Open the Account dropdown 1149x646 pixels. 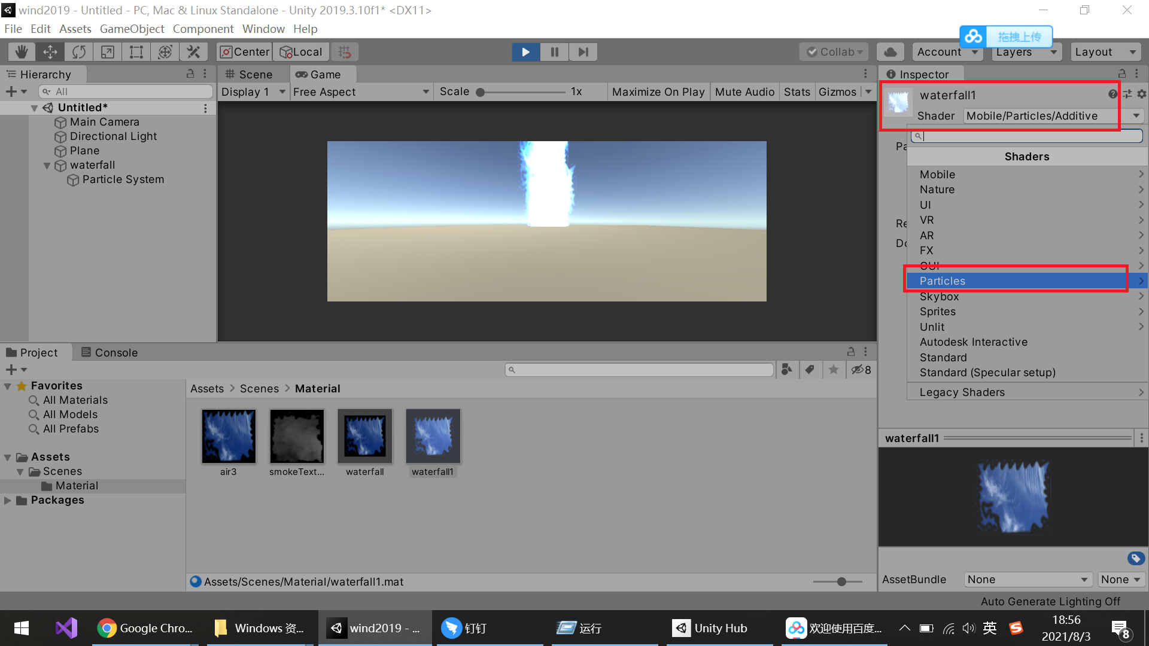coord(949,52)
